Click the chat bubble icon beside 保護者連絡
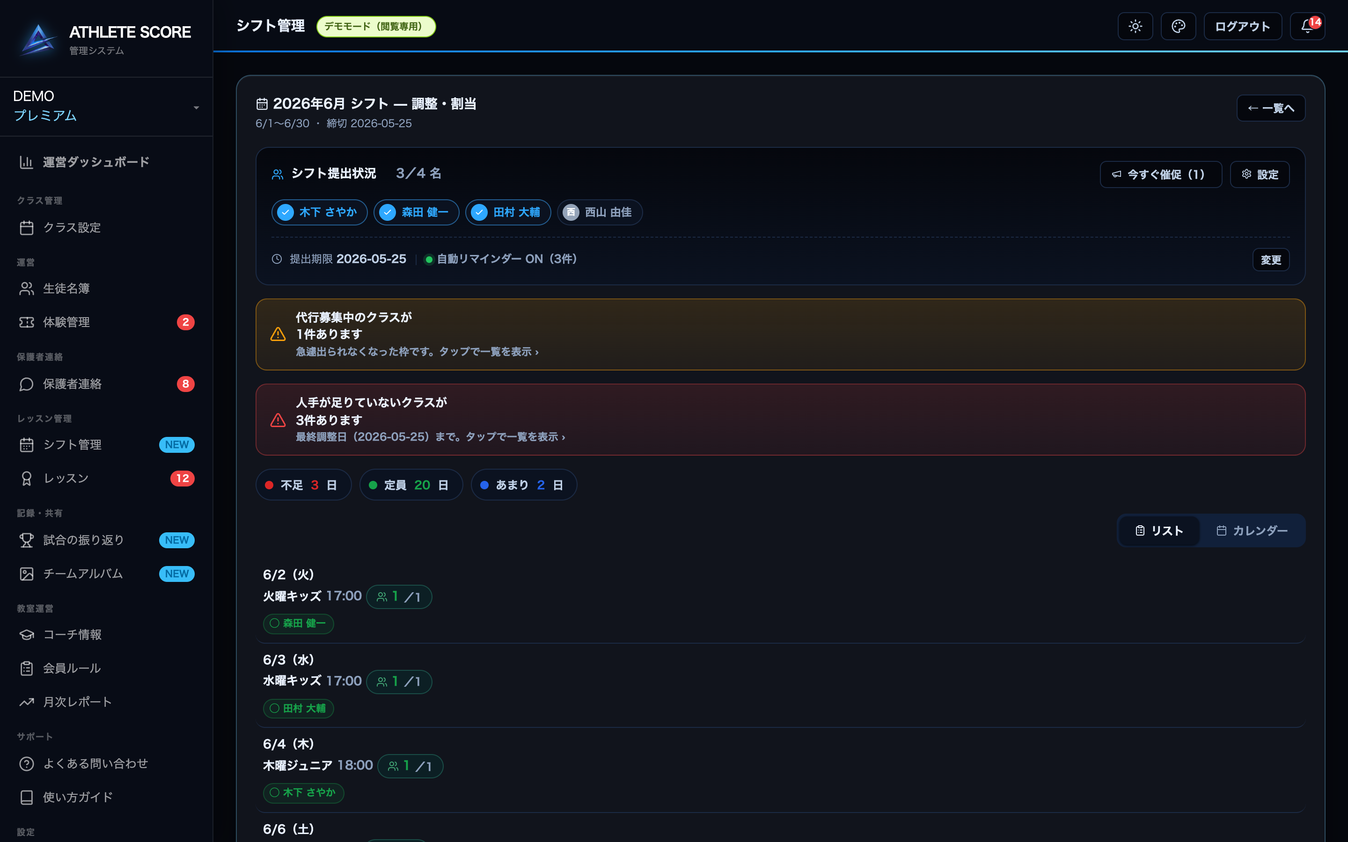The height and width of the screenshot is (842, 1348). point(26,384)
